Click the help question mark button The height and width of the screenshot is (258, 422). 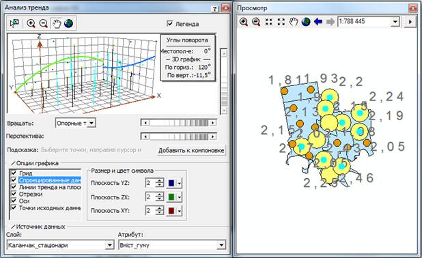(x=215, y=8)
